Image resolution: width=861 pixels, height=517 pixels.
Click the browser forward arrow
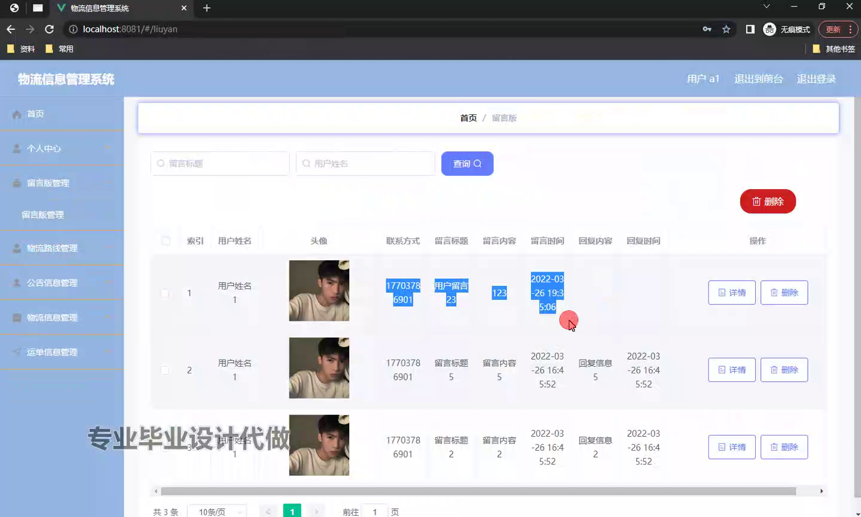click(x=30, y=29)
